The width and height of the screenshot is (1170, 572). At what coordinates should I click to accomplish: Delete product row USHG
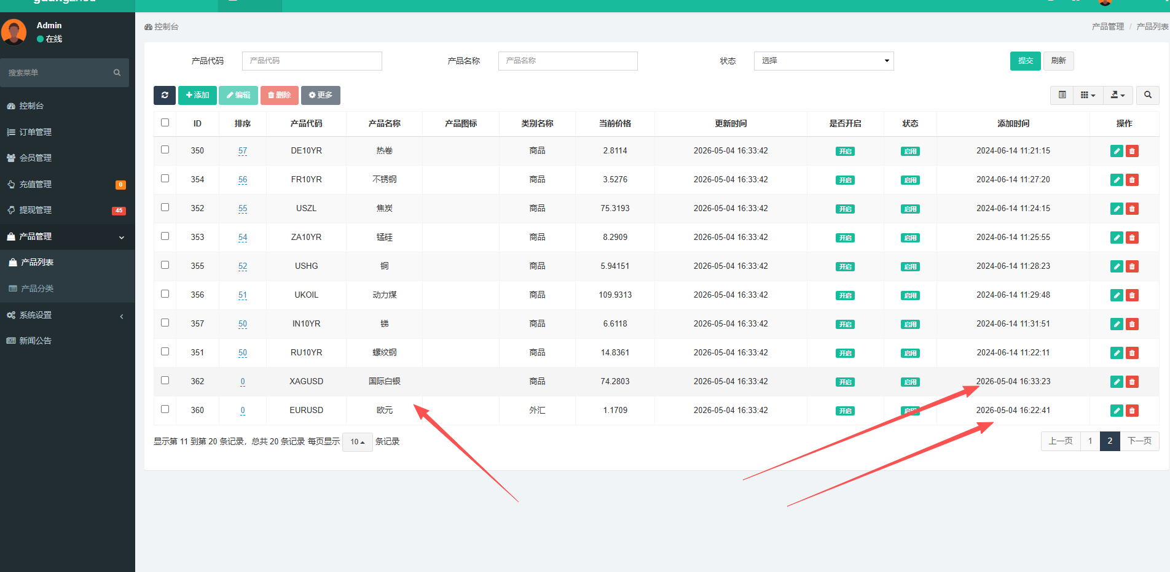[1132, 266]
